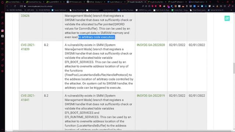Click the teal ae extension badge
235x132 pixels.
click(x=227, y=18)
